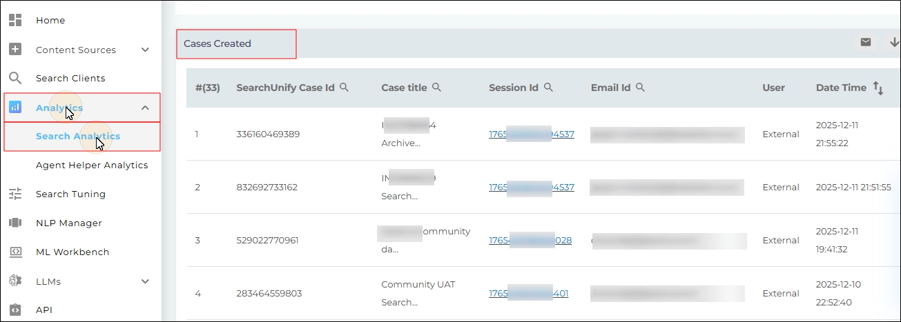
Task: Open the session link for case 336160469389
Action: pyautogui.click(x=531, y=134)
